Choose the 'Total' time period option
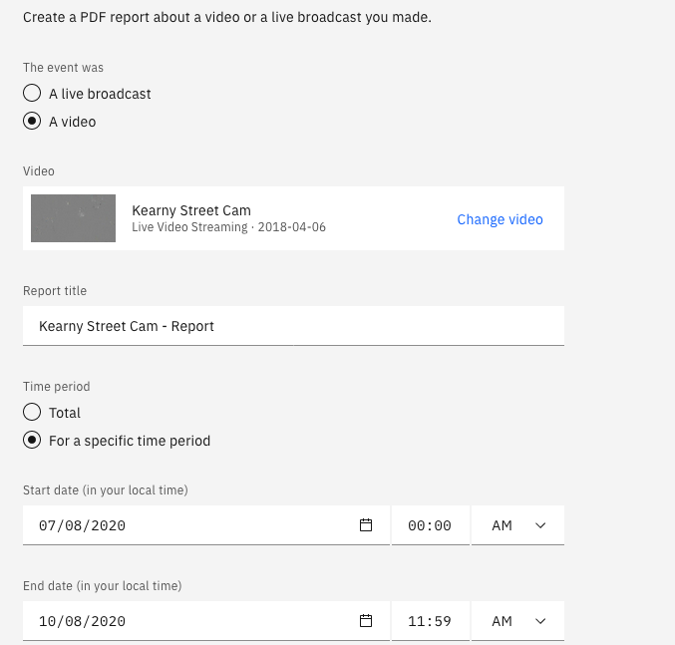The width and height of the screenshot is (675, 645). 32,412
